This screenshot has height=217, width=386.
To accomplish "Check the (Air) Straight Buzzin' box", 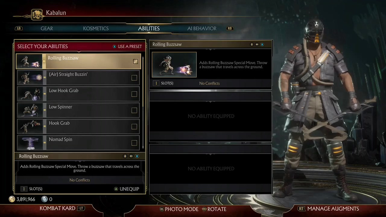I will [x=134, y=78].
